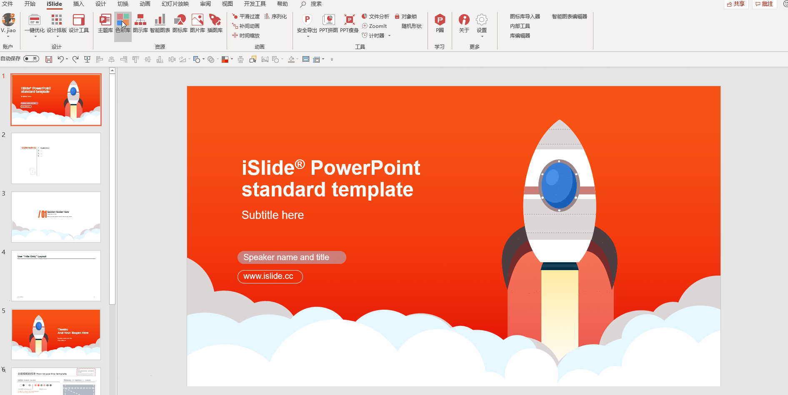Open the 图片库 picture library
788x395 pixels.
tap(198, 23)
